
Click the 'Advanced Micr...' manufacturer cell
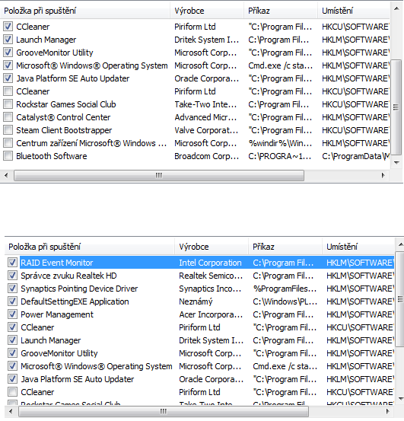tap(205, 117)
